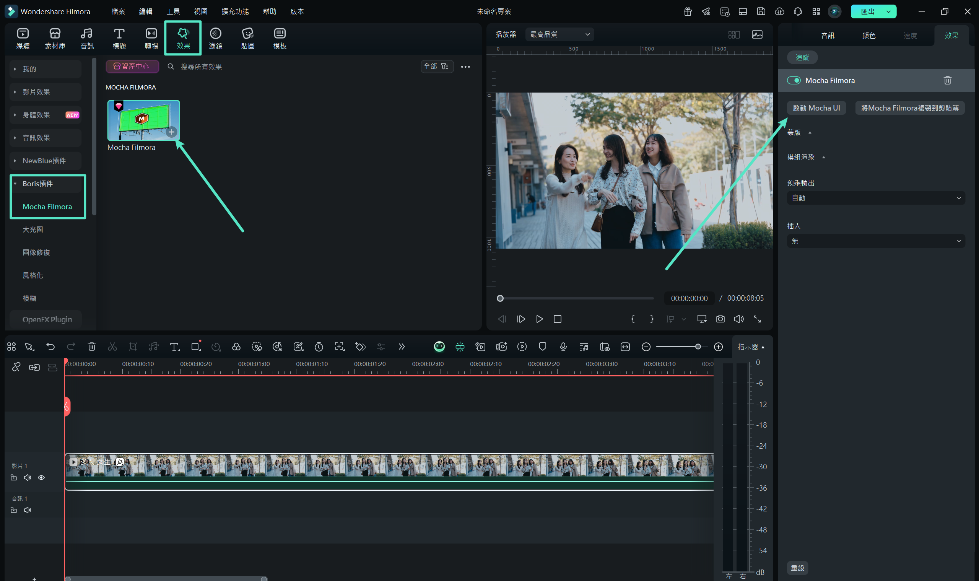Click 將Mocha Filmora複製到剪貼簿 button
This screenshot has width=979, height=581.
(910, 108)
